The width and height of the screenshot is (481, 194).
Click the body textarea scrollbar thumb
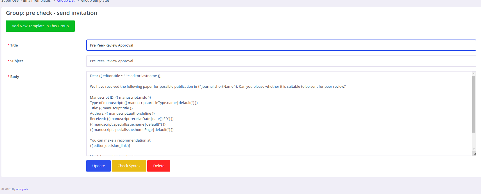pos(474,104)
